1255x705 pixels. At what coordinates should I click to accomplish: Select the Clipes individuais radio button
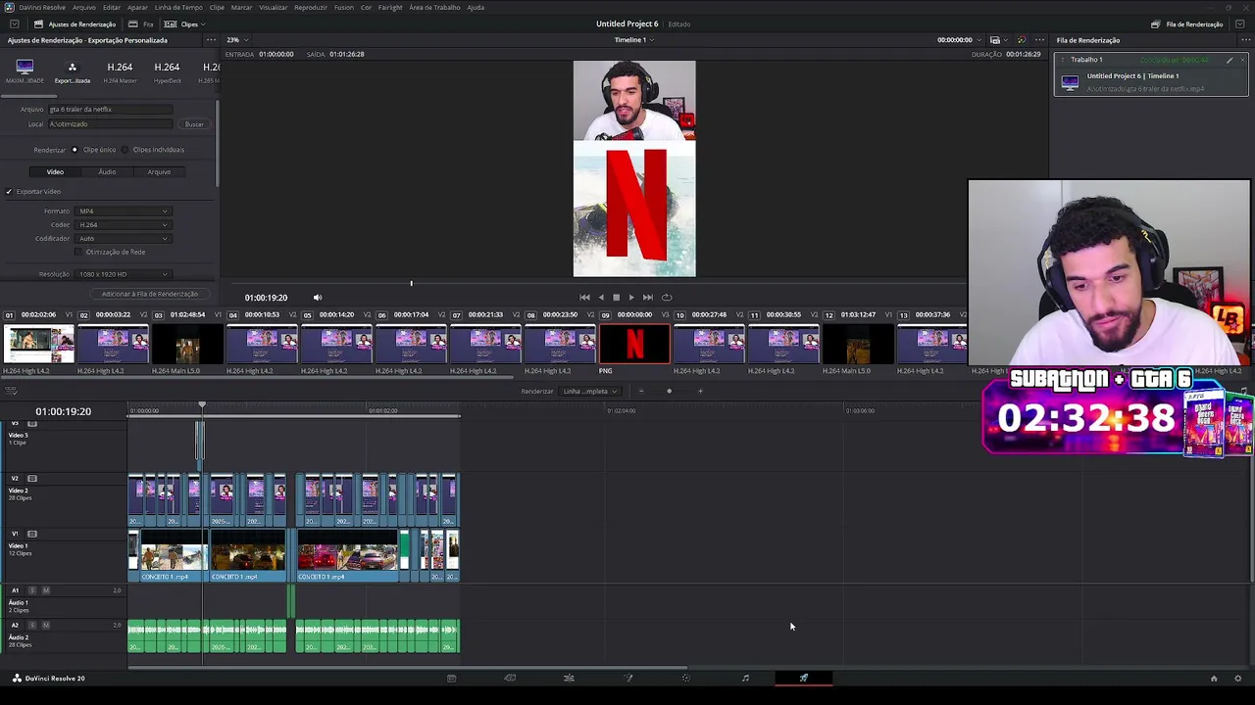click(x=125, y=150)
